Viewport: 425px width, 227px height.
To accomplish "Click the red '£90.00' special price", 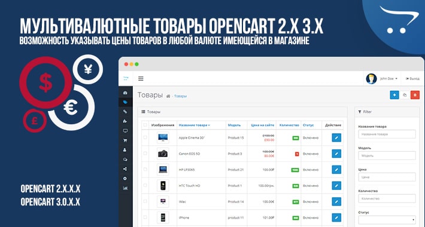I will pyautogui.click(x=269, y=140).
